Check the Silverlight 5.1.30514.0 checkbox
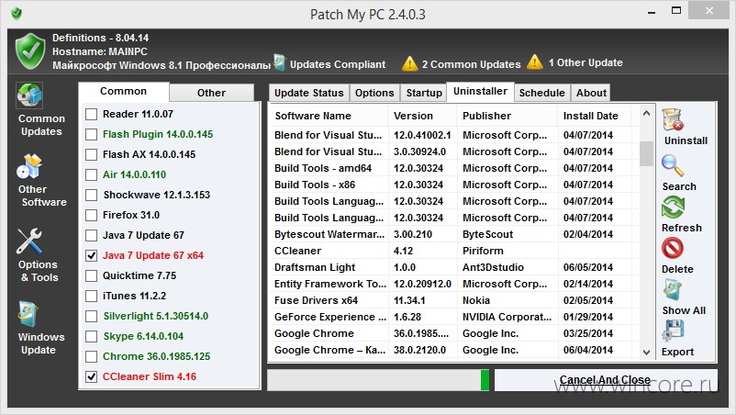The height and width of the screenshot is (415, 736). [92, 316]
